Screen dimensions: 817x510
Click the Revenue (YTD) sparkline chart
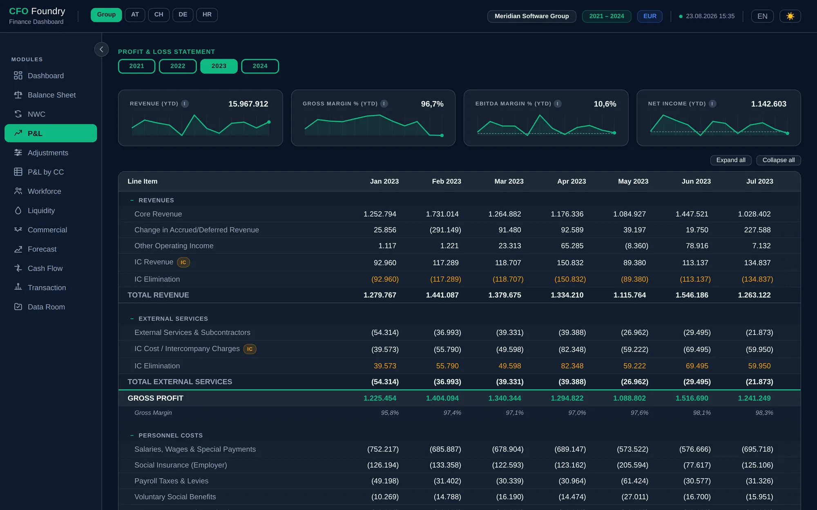[200, 125]
